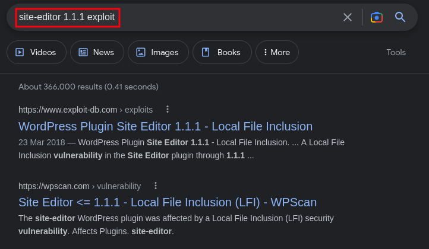The width and height of the screenshot is (429, 249).
Task: Open the three-dot menu for wpscan result
Action: tap(156, 186)
